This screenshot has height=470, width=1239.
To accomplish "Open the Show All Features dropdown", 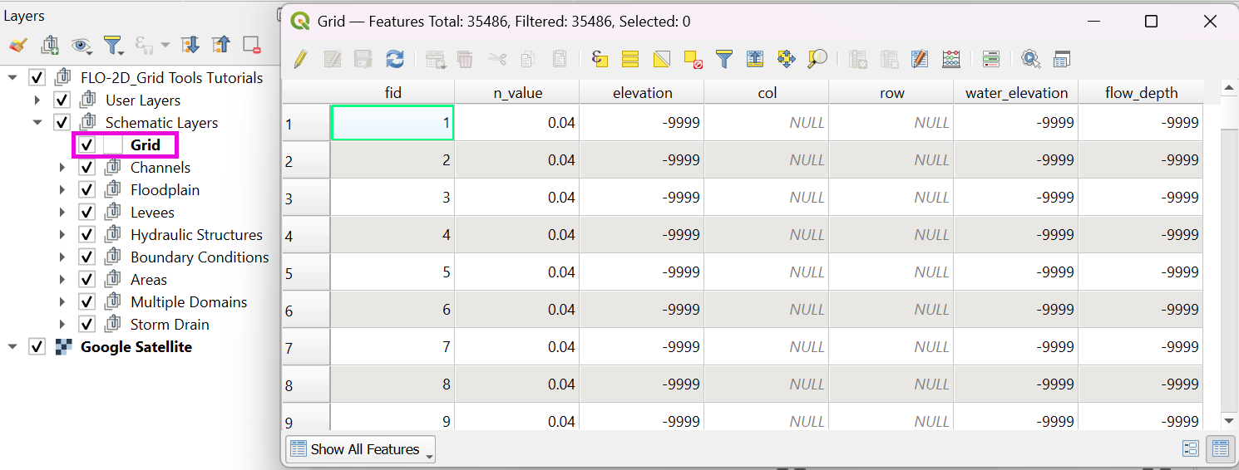I will pos(360,449).
